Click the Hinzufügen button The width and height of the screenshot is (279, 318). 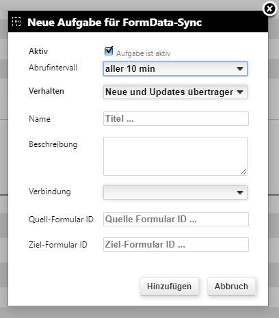pos(169,287)
